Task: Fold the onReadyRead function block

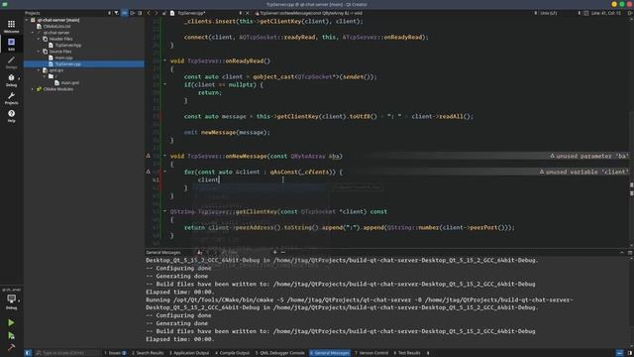Action: (164, 60)
